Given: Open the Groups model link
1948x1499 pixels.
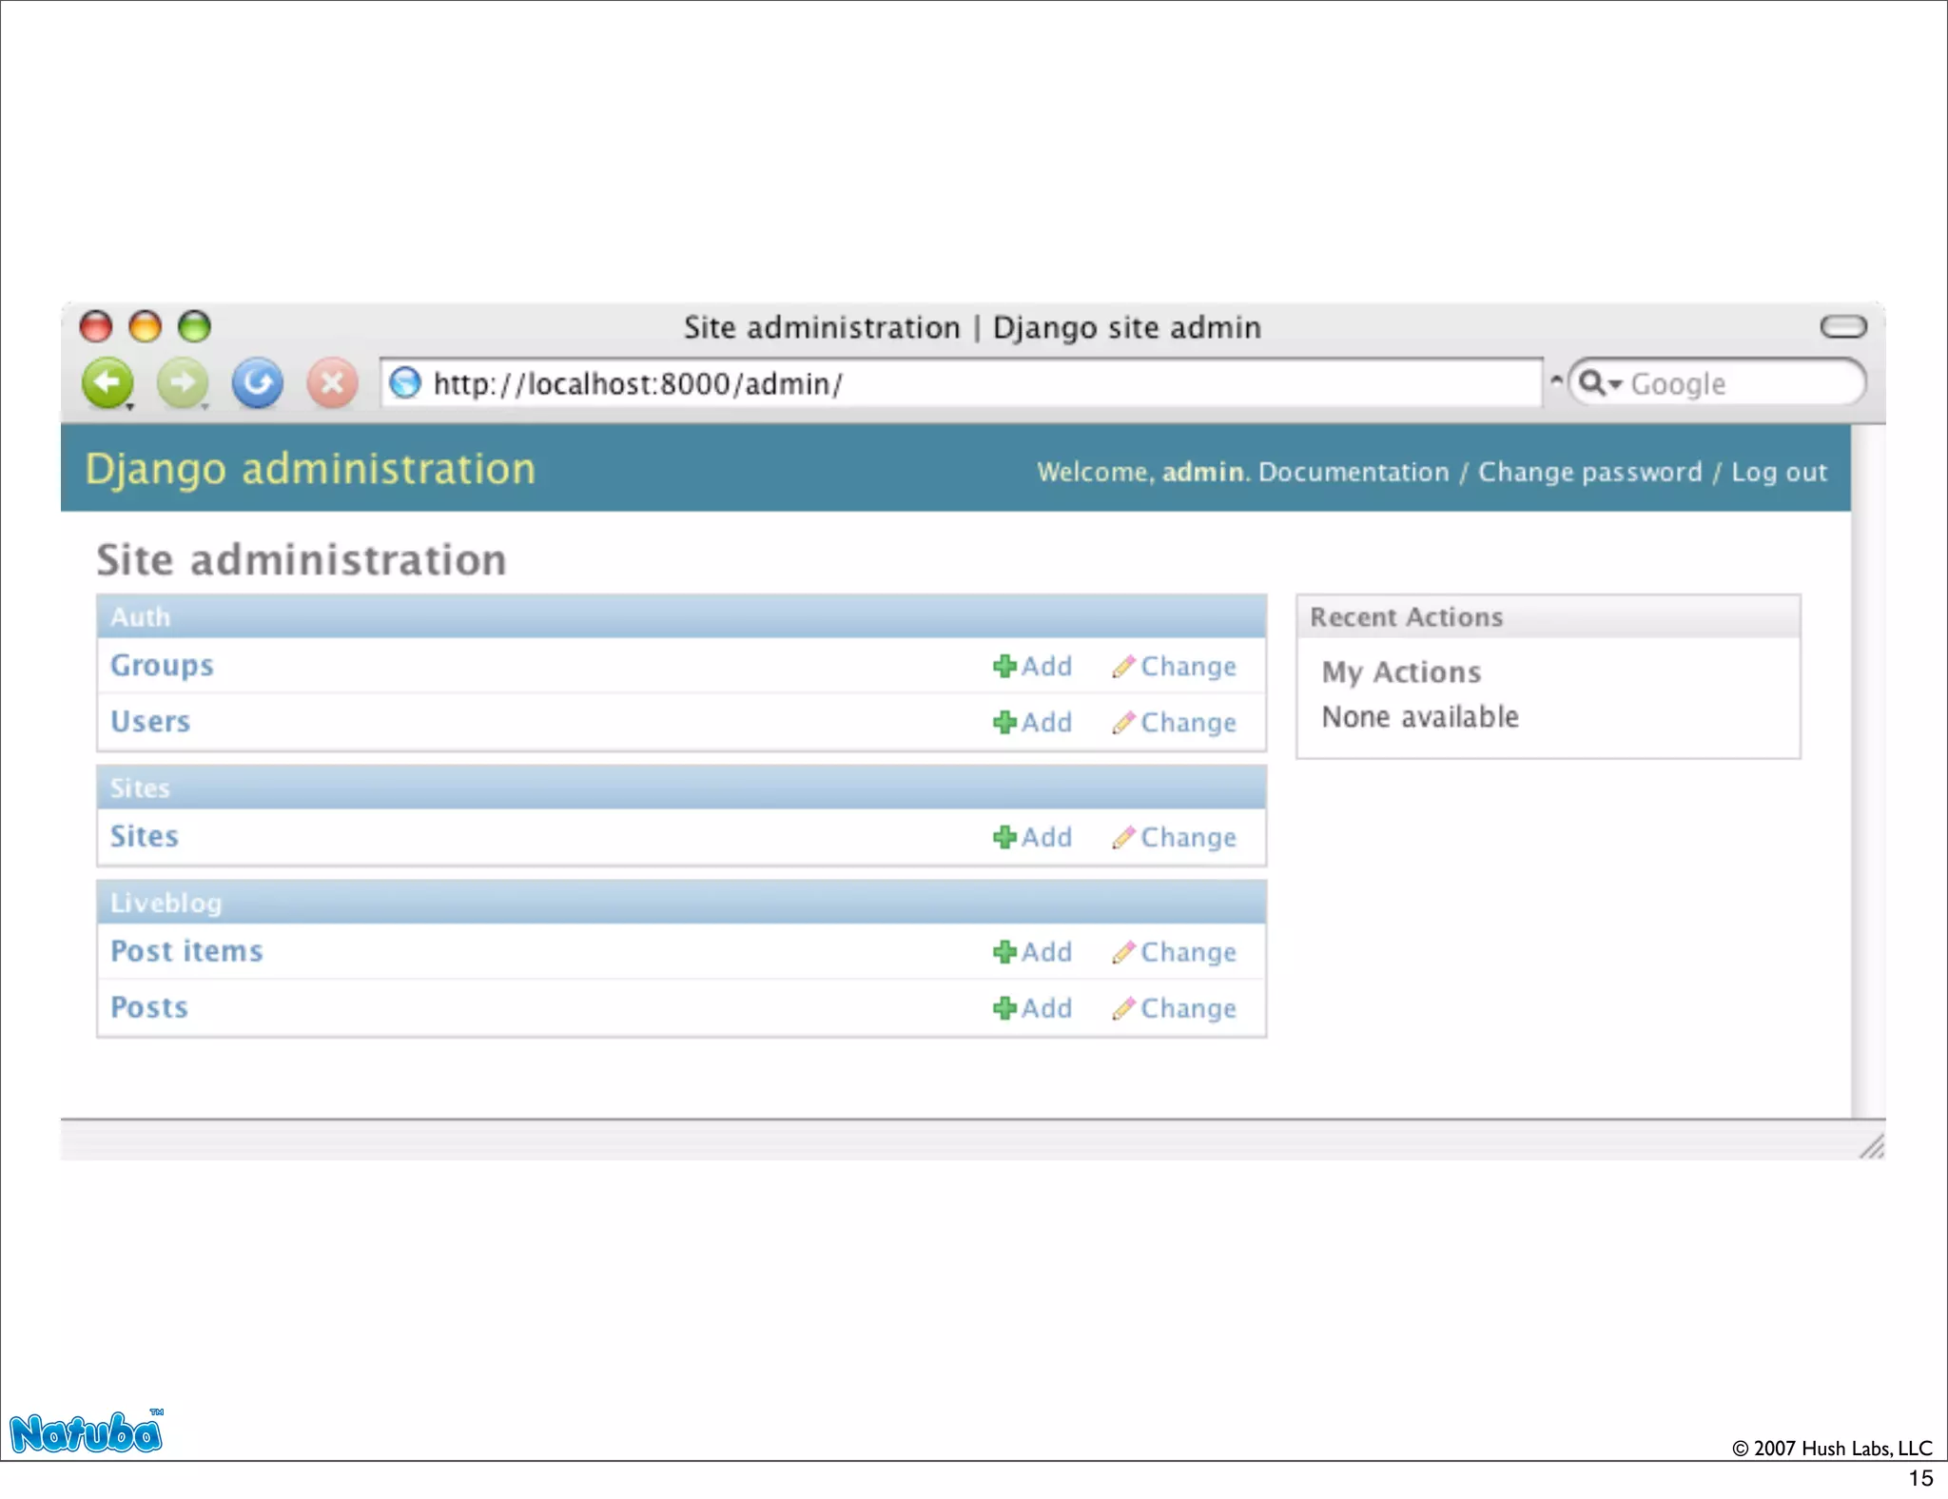Looking at the screenshot, I should click(162, 666).
